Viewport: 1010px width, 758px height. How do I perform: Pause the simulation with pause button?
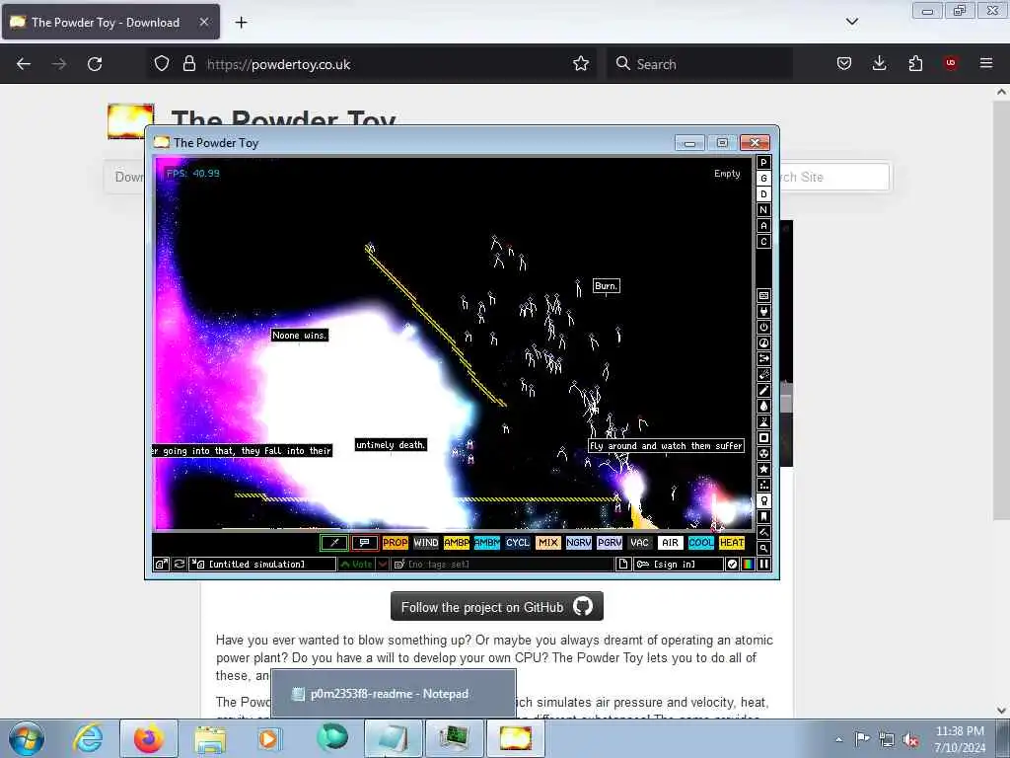coord(764,564)
